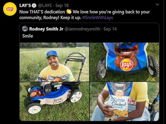166x124 pixels.
Task: Click the @LAYS handle
Action: [x=45, y=6]
